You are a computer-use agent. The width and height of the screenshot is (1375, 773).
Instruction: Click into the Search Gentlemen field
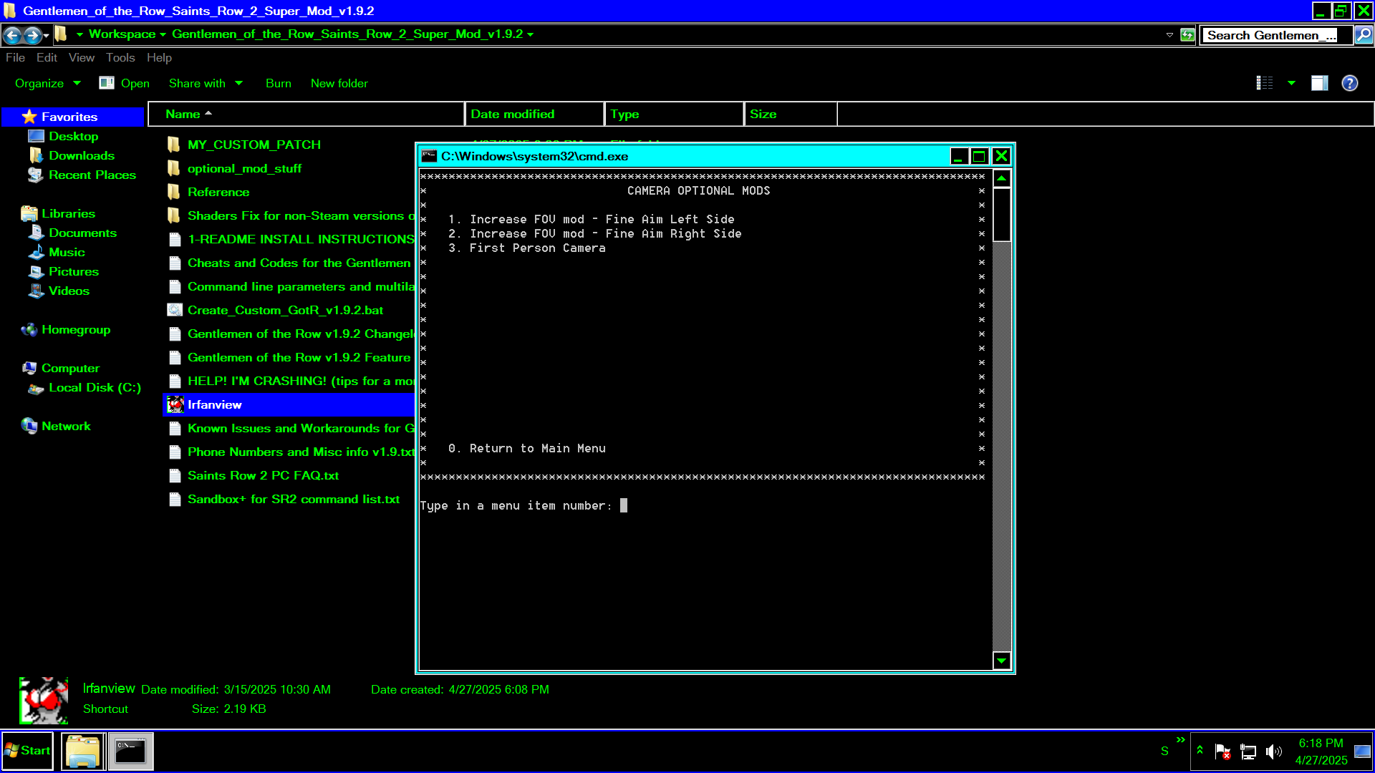tap(1277, 35)
